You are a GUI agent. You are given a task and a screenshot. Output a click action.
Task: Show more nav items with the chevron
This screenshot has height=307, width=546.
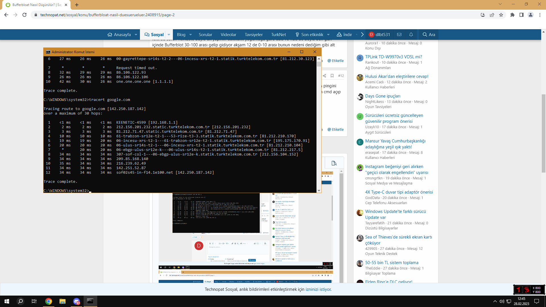362,34
